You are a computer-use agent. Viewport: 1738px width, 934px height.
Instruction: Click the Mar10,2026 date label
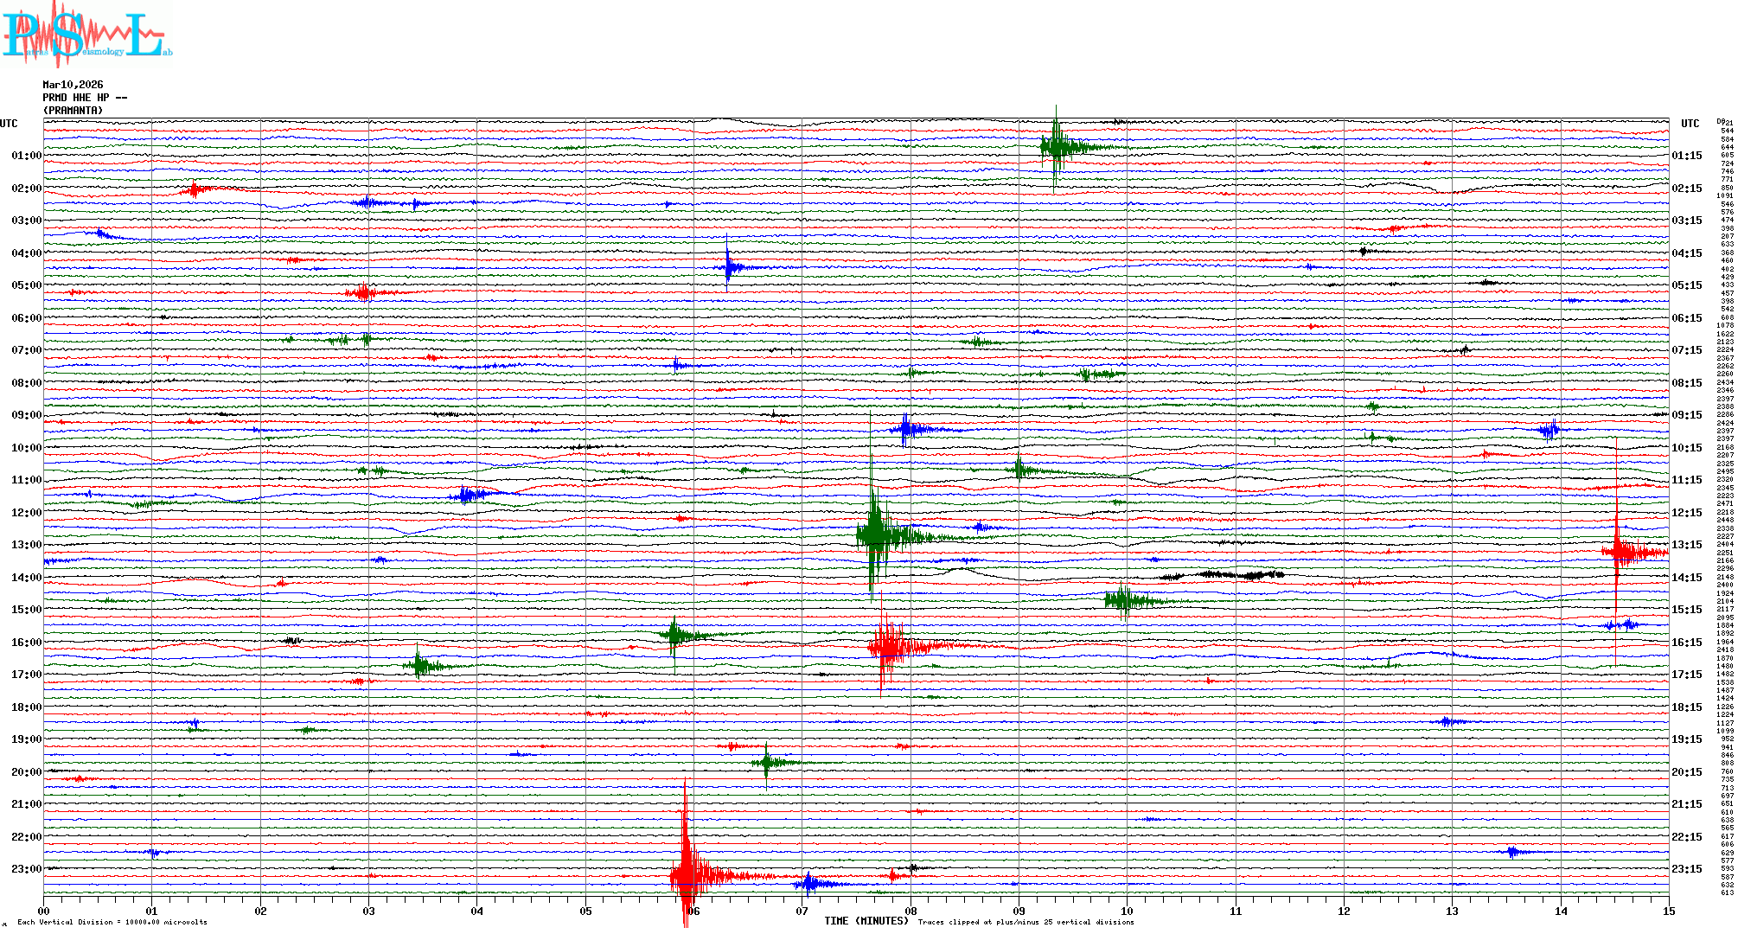[x=73, y=85]
